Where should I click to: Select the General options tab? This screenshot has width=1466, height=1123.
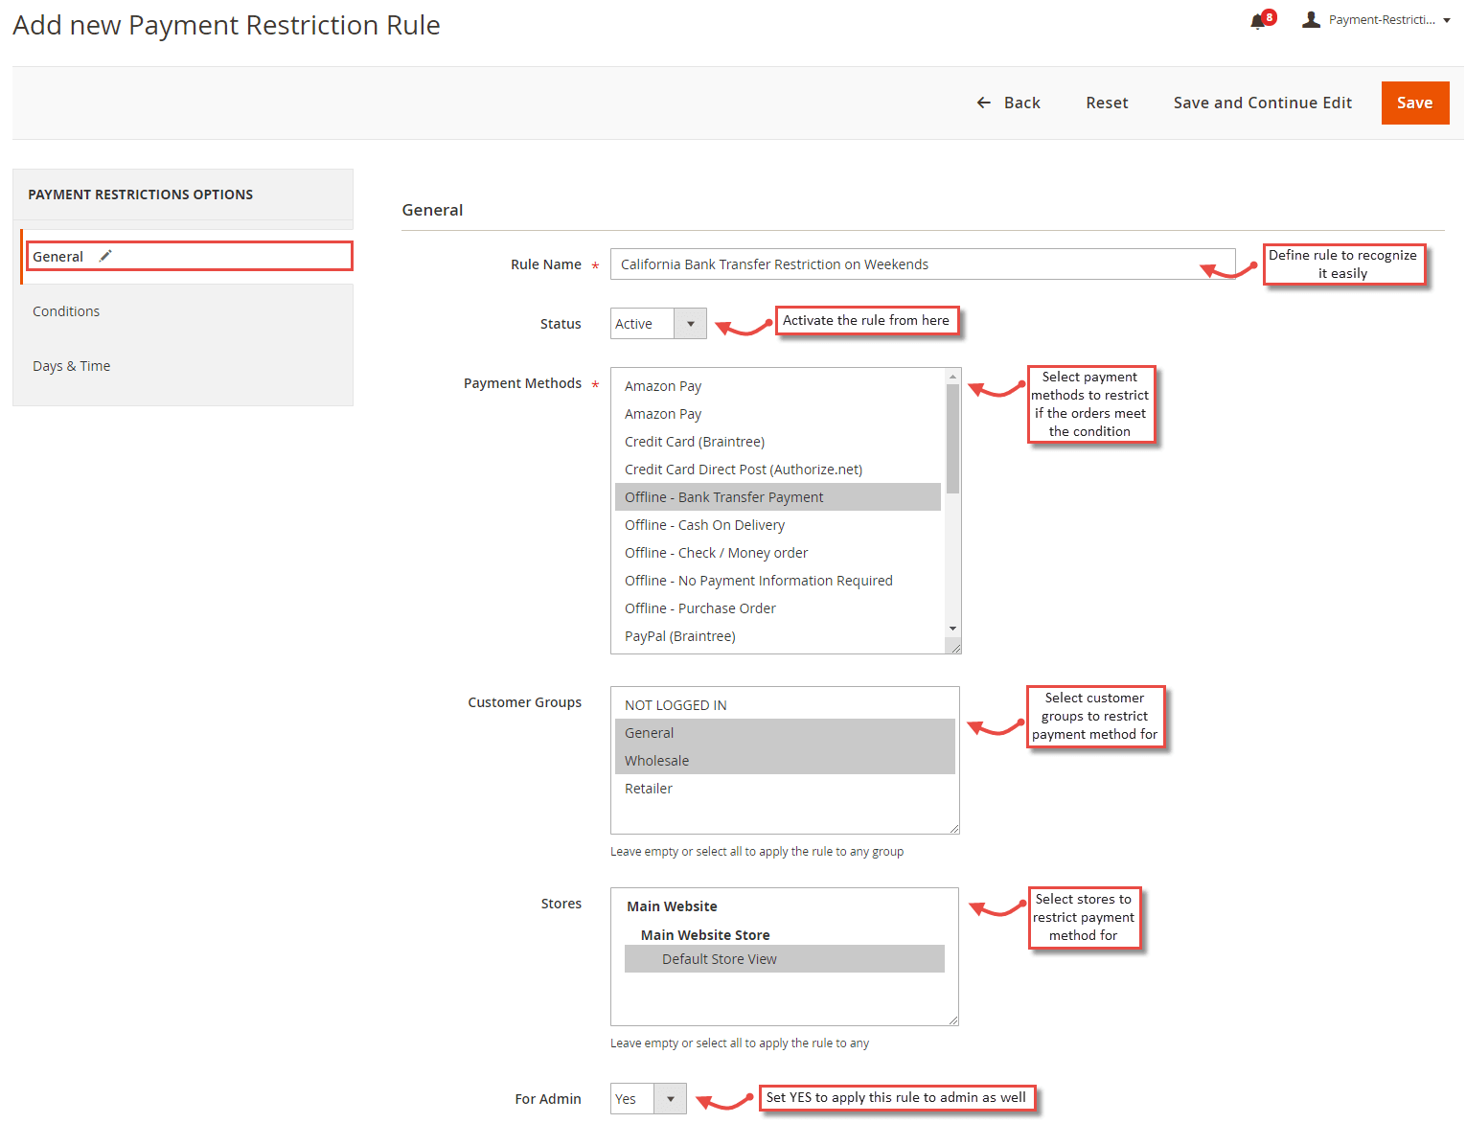pos(57,256)
